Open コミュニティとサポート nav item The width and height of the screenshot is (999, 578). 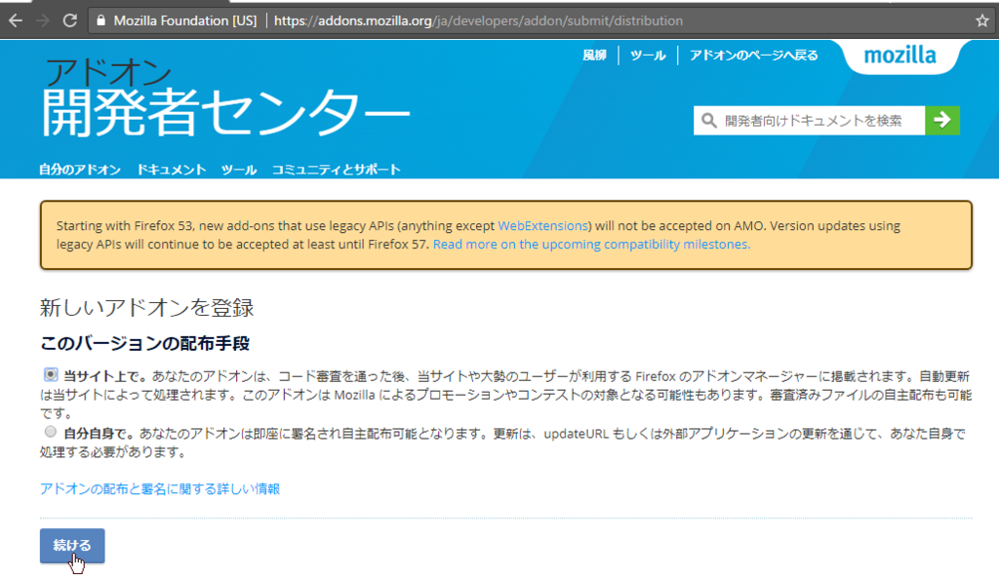(x=337, y=170)
